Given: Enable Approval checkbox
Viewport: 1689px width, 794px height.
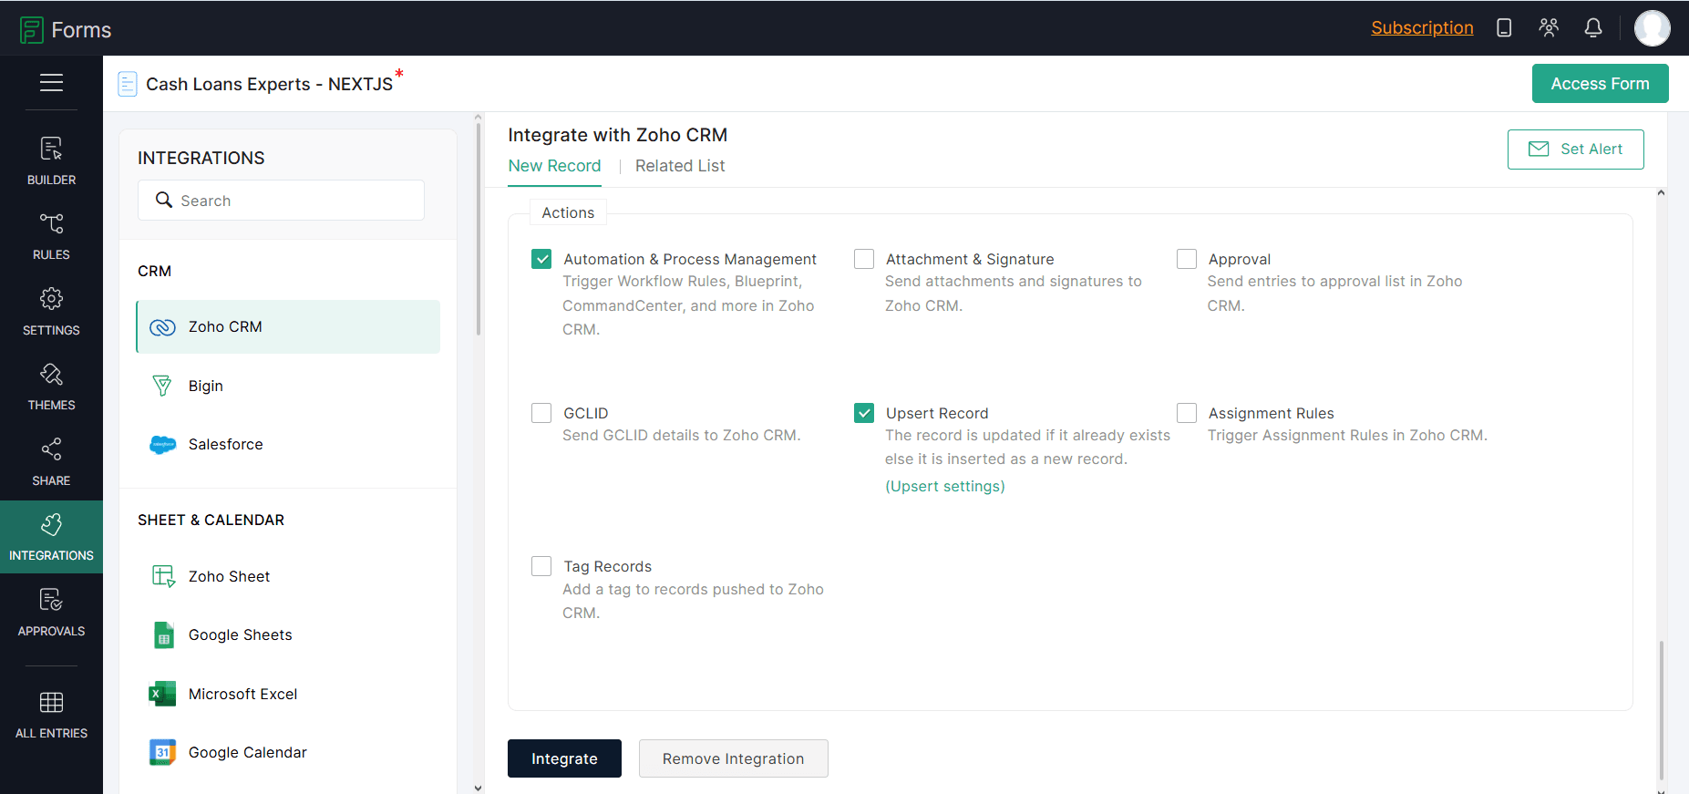Looking at the screenshot, I should point(1187,259).
